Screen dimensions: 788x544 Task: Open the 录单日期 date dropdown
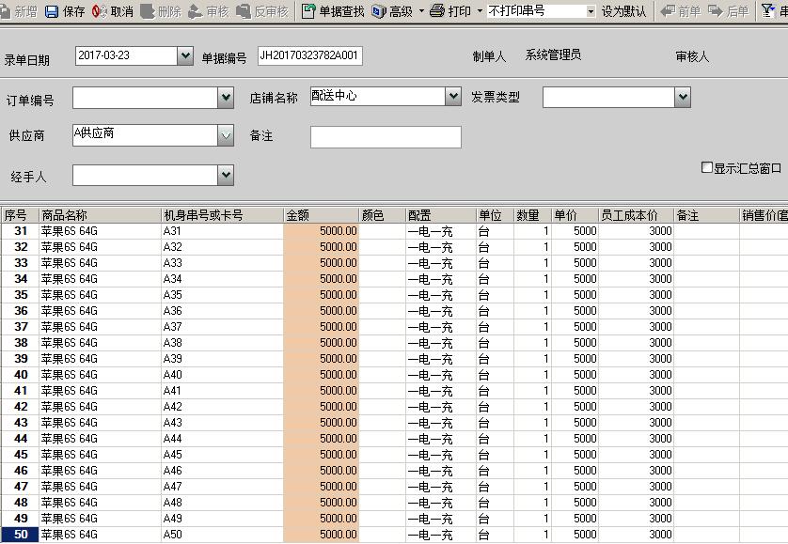click(x=185, y=55)
